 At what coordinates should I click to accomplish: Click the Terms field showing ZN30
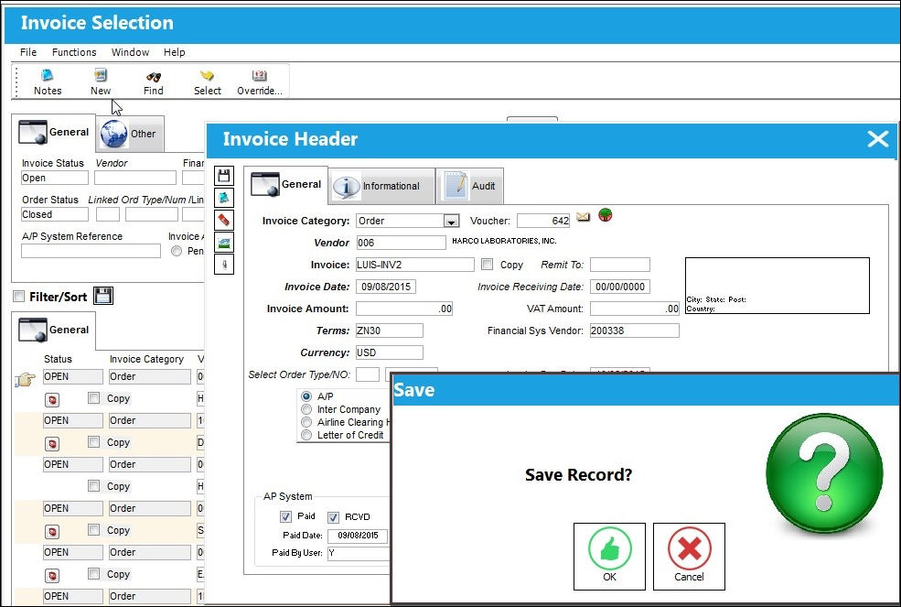coord(389,331)
